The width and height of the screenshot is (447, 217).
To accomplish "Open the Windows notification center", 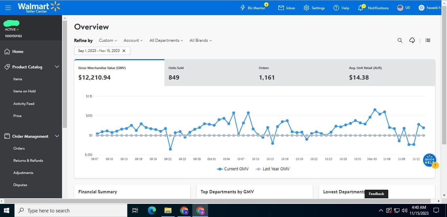I will coord(436,210).
